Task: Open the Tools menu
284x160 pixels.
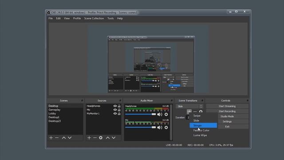Action: tap(110, 18)
